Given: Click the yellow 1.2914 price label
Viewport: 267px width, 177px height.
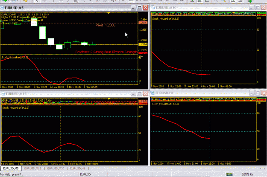Looking at the screenshot, I should [x=143, y=44].
